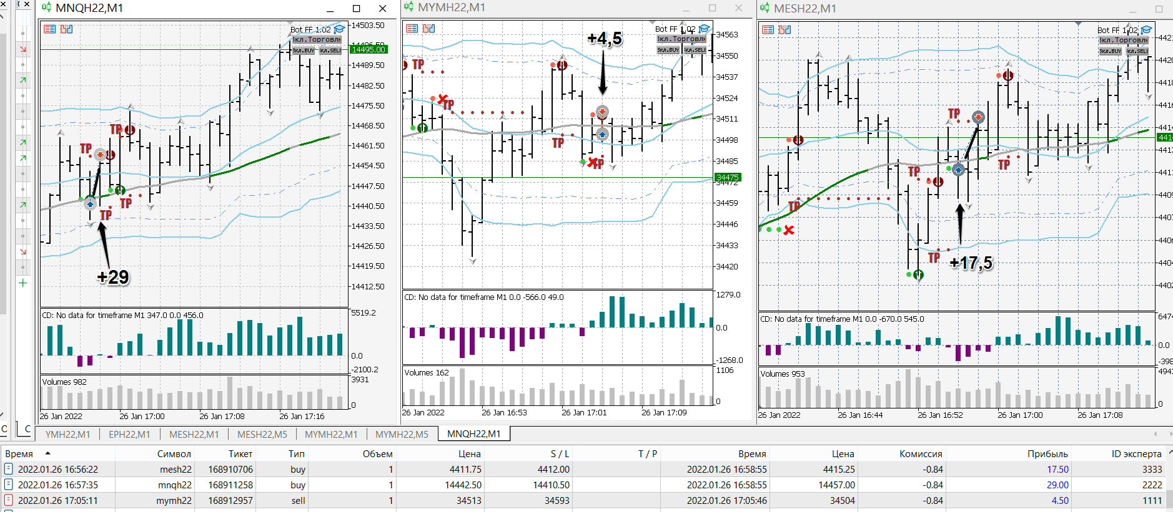Toggle Вкл.SELL on the MESH22 chart

pyautogui.click(x=1137, y=51)
